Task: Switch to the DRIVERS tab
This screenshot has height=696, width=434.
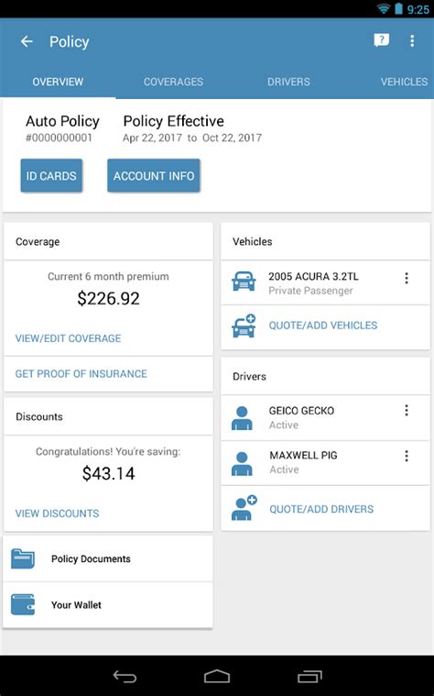Action: tap(288, 82)
